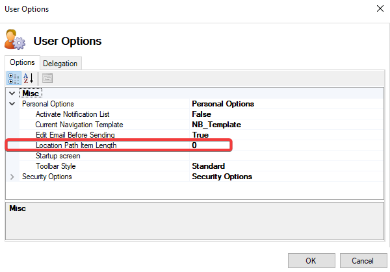Click the Activate Notification List False value
390x272 pixels.
(201, 114)
